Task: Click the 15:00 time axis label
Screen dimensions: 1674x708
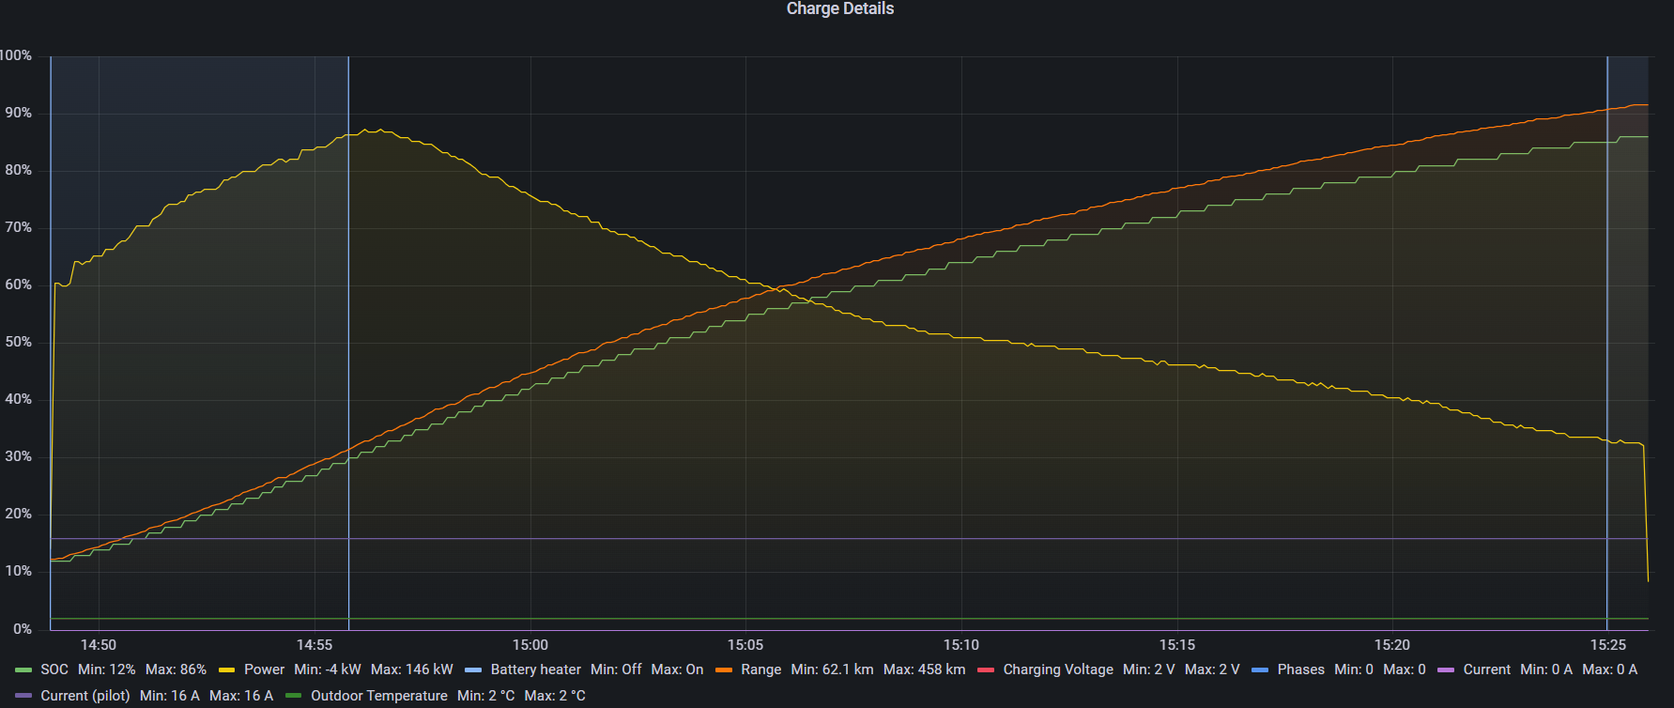Action: click(x=530, y=645)
